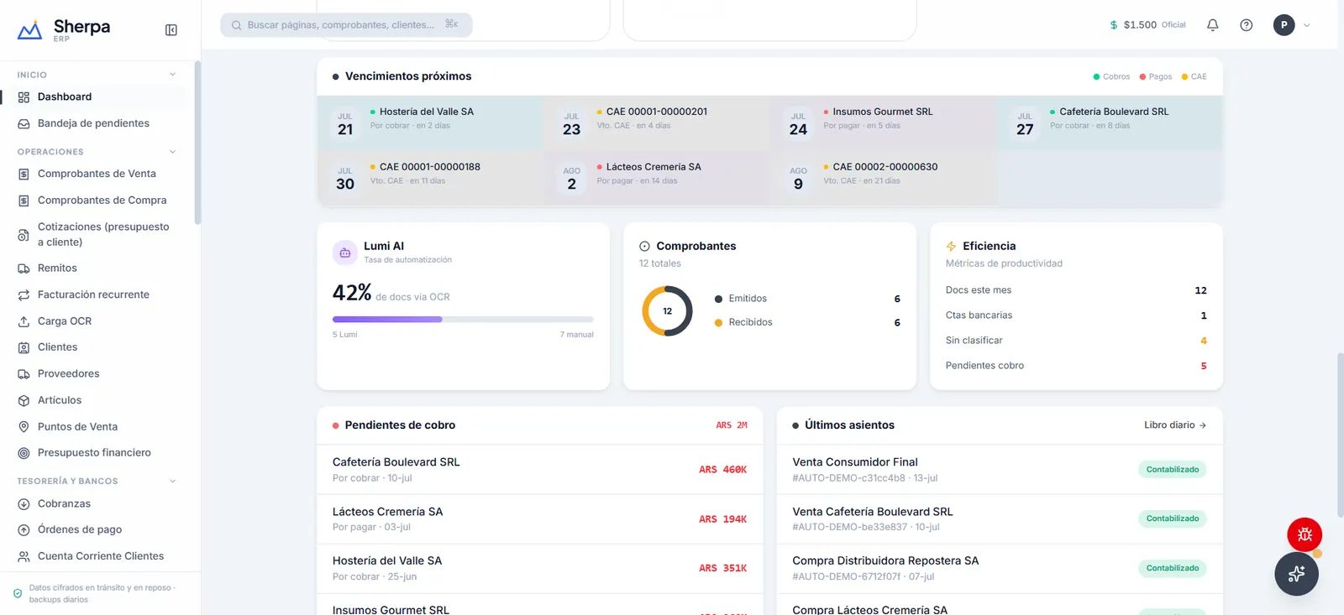This screenshot has height=615, width=1344.
Task: Click the user avatar P
Action: (x=1284, y=25)
